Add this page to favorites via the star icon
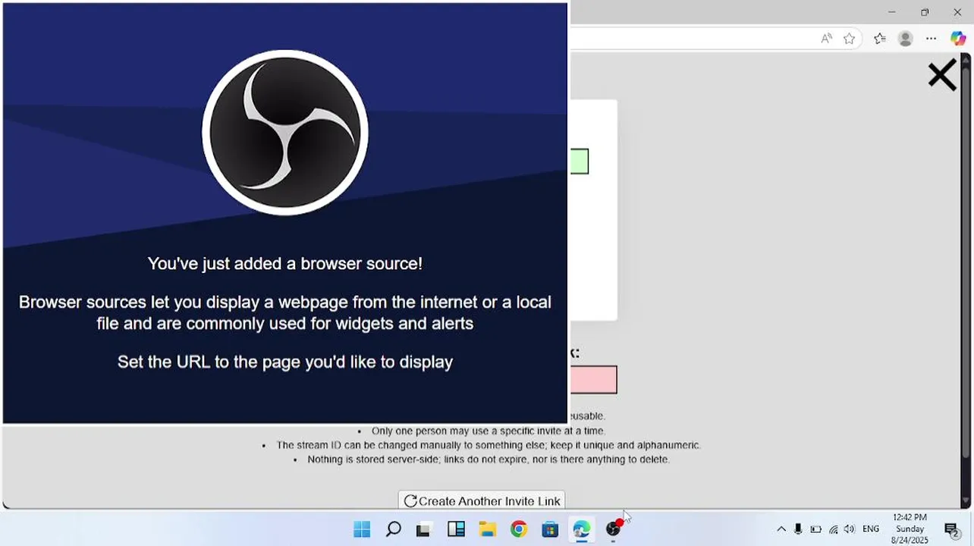Viewport: 974px width, 546px height. tap(849, 39)
